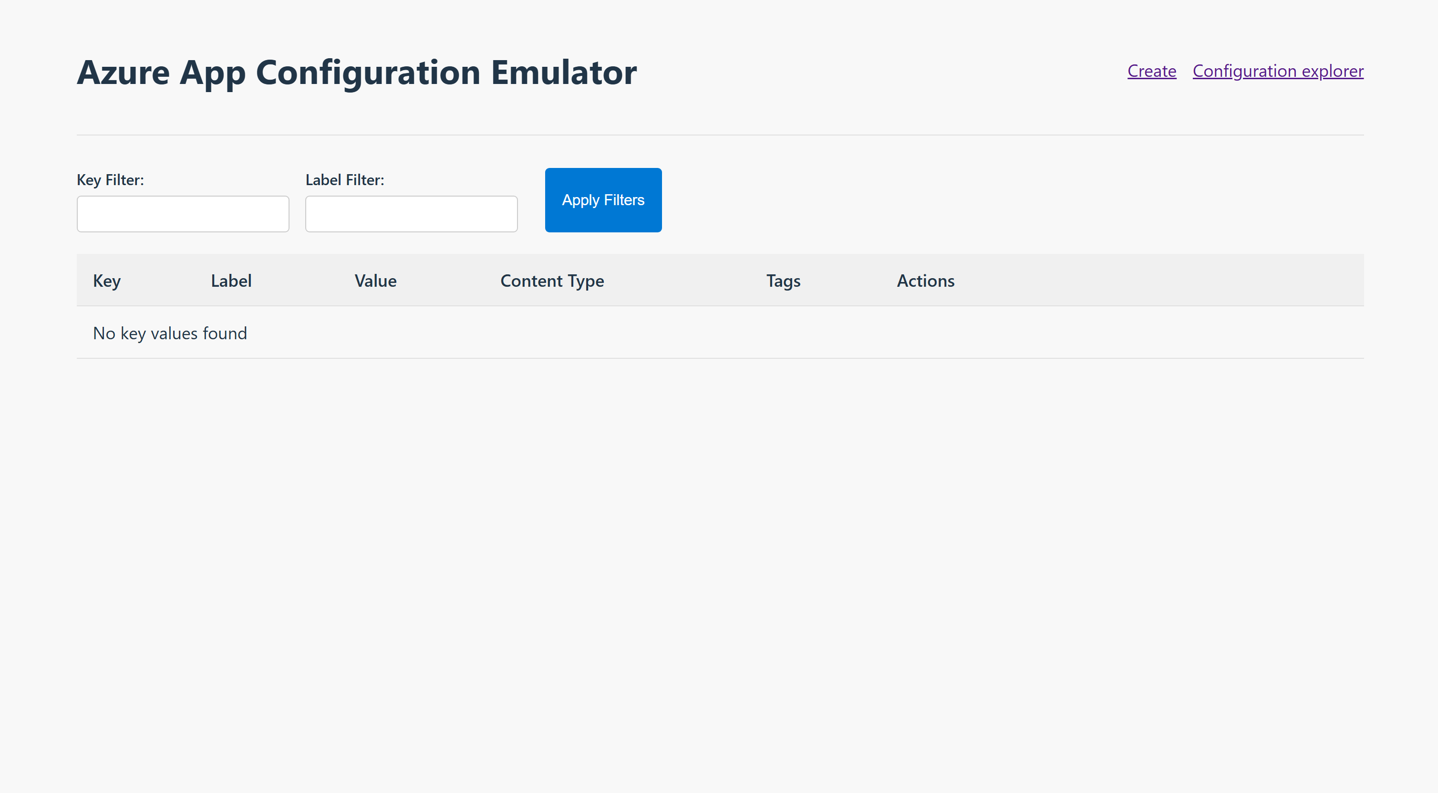Select the Content Type column header
The width and height of the screenshot is (1438, 793).
(552, 281)
